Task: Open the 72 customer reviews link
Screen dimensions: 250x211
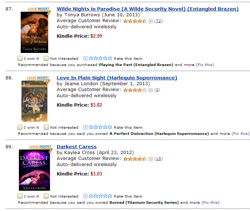Action: [158, 21]
